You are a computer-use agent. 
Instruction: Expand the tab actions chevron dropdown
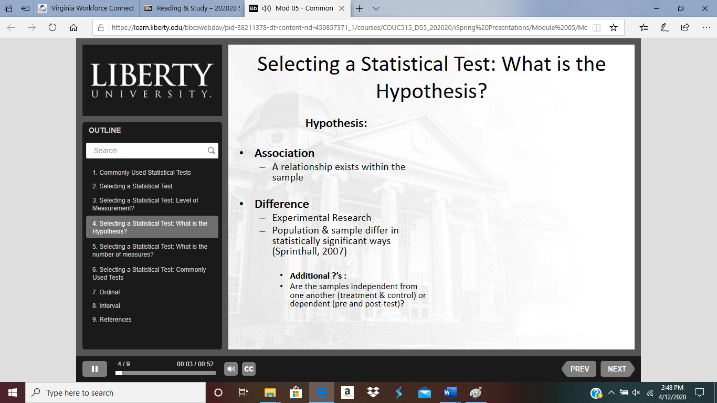click(x=376, y=8)
